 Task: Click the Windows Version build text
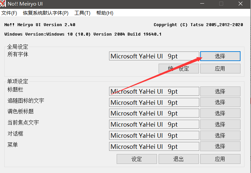(x=83, y=34)
